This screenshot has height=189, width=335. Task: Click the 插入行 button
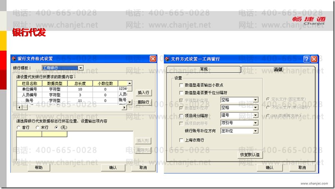tap(143, 93)
